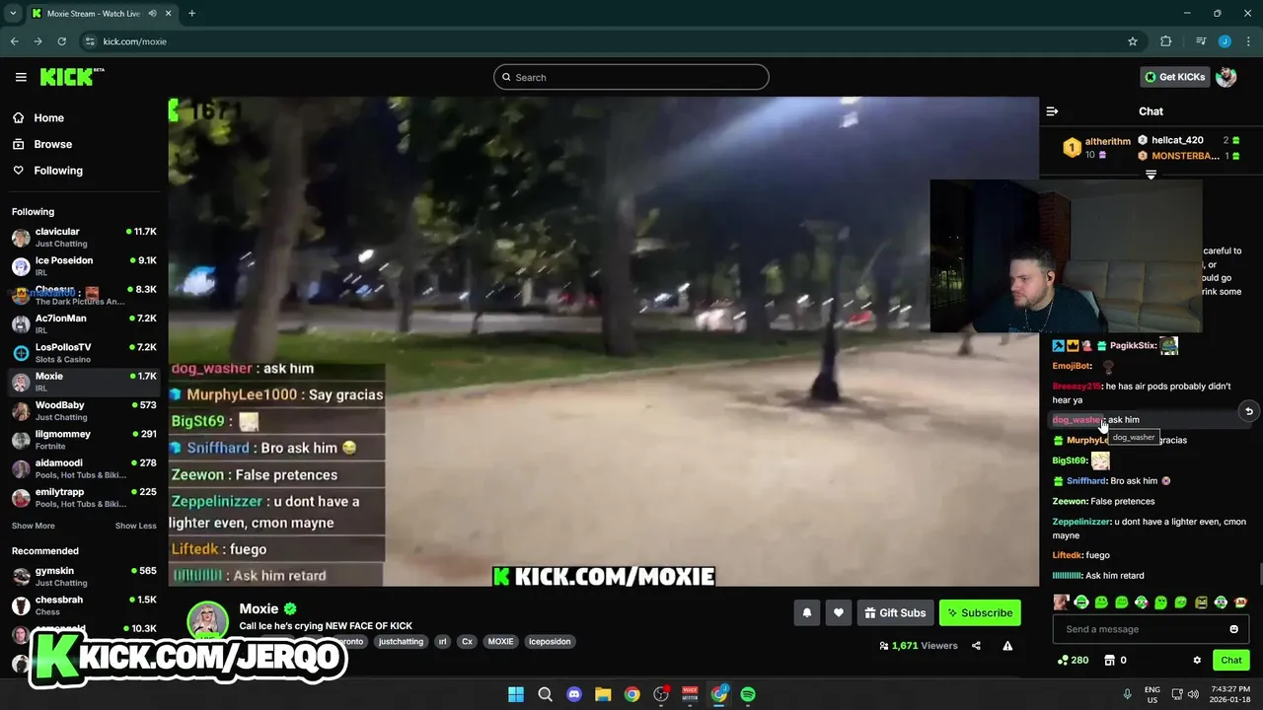Open the hamburger menu beside the Kick logo

click(21, 77)
